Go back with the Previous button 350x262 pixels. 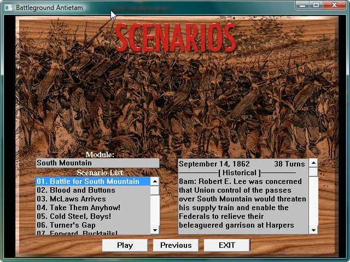tap(176, 245)
